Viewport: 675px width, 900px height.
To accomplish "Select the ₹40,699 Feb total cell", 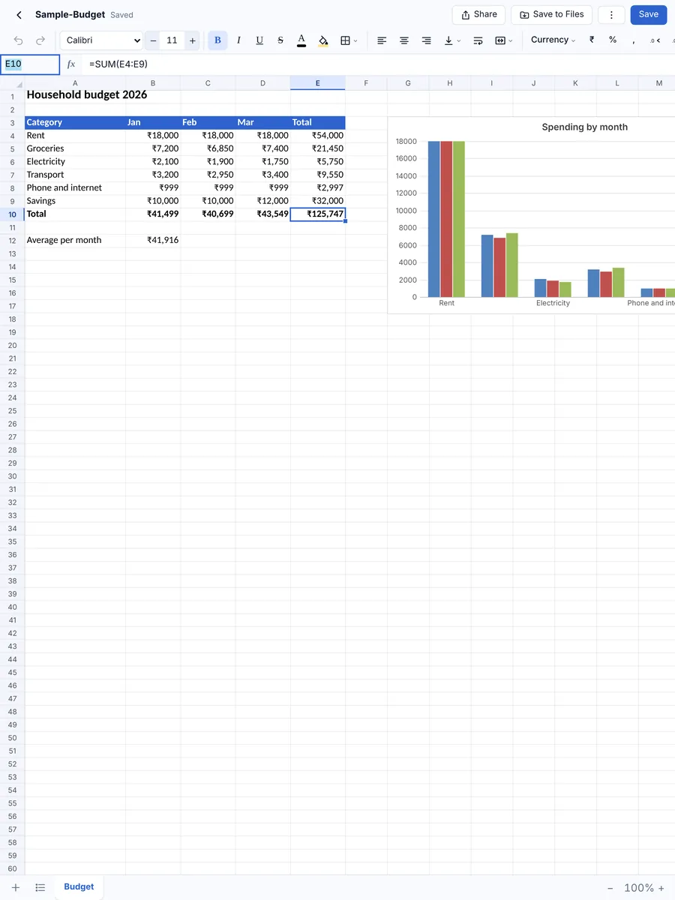I will click(x=208, y=214).
